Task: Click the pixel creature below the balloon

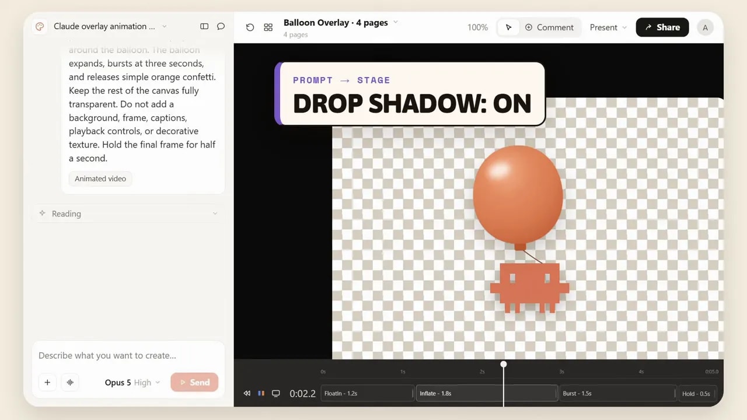Action: (x=529, y=288)
